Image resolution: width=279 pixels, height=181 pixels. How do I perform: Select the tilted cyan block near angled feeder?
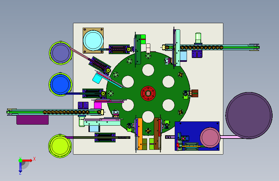pos(97,79)
